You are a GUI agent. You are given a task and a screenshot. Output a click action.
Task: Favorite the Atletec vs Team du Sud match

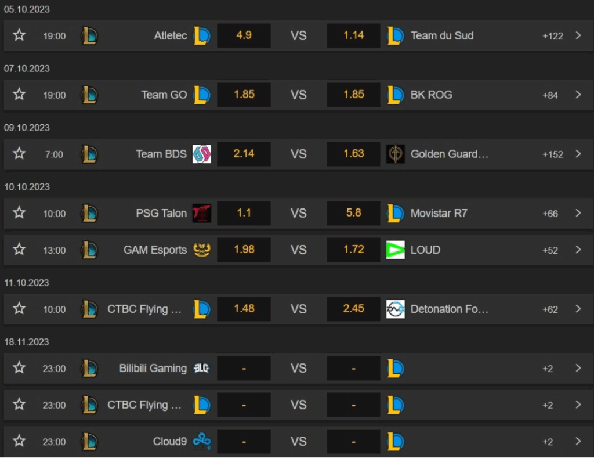[x=19, y=35]
